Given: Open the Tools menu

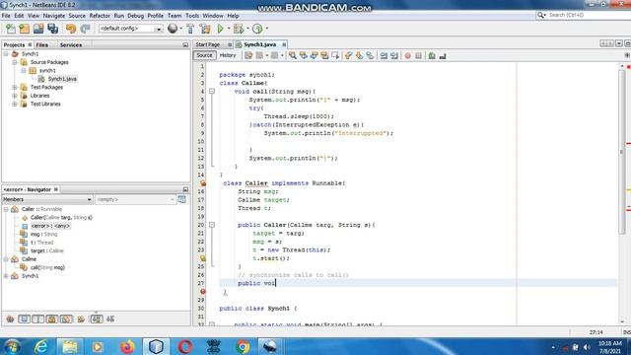Looking at the screenshot, I should (192, 16).
